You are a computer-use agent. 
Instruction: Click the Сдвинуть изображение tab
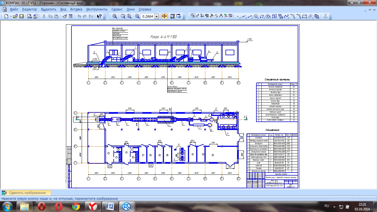(25, 193)
